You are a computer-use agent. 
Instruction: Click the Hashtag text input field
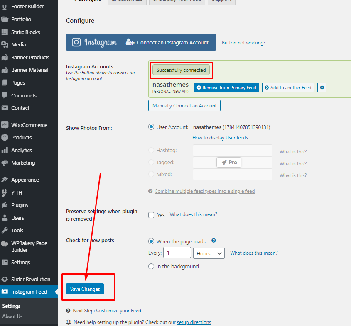coord(232,150)
